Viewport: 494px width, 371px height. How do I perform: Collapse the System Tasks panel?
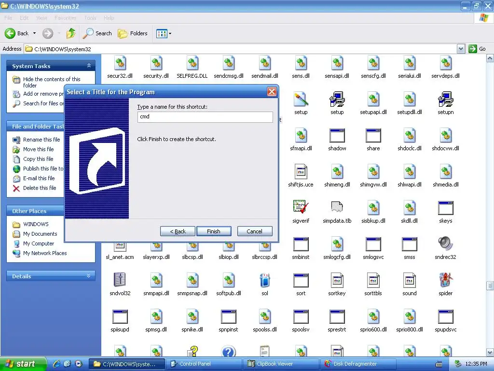pyautogui.click(x=89, y=66)
